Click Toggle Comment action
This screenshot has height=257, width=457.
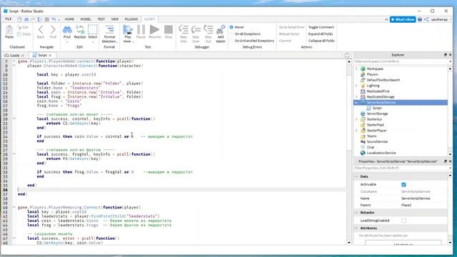321,27
